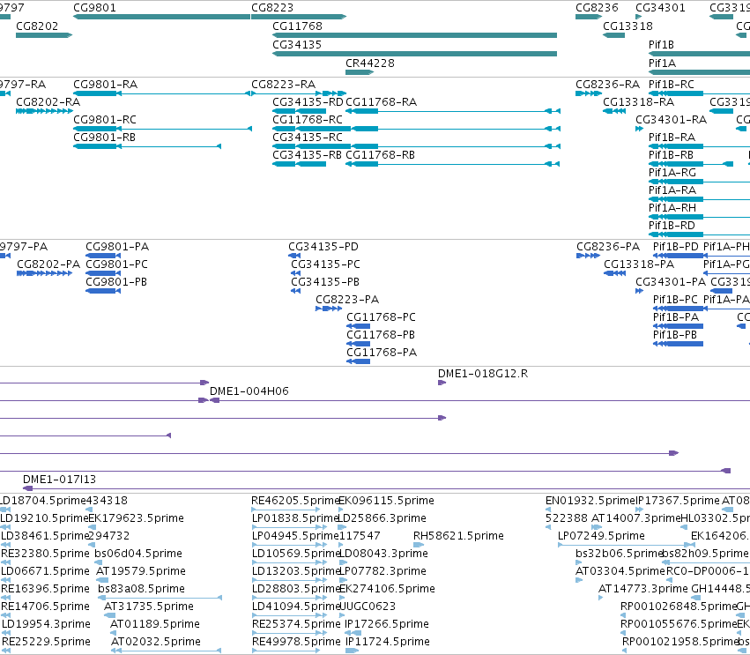
Task: Click protein label CG9801-PB
Action: point(116,283)
